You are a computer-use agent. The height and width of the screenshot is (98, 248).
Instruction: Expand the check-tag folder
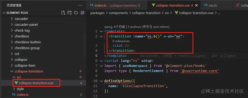click(x=22, y=30)
